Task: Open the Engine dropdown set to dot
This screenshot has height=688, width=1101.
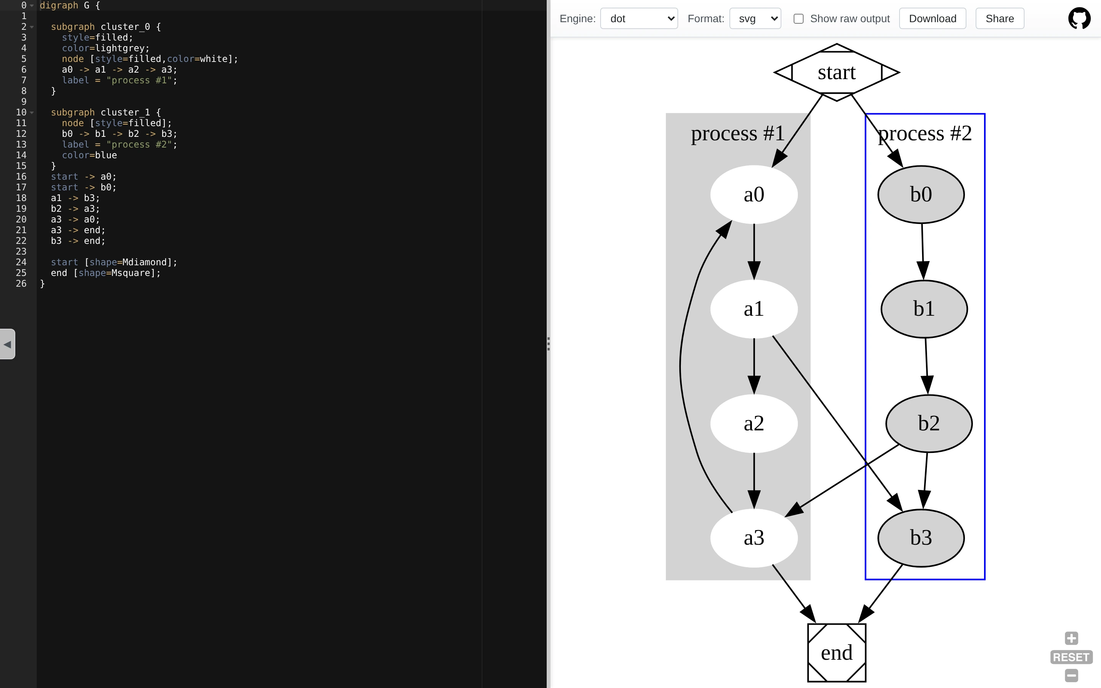Action: tap(639, 19)
